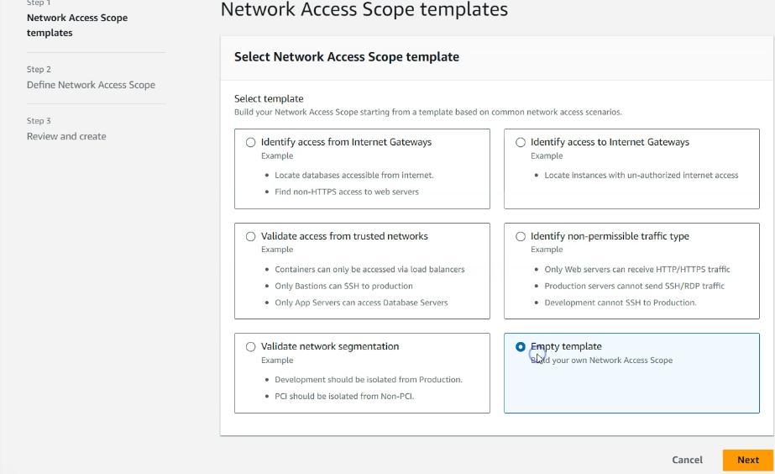
Task: Select Identify access to Internet Gateways radio
Action: pyautogui.click(x=521, y=143)
